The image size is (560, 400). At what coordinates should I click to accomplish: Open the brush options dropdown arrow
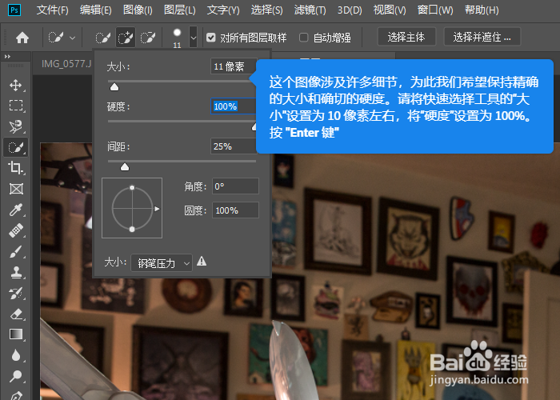point(194,37)
